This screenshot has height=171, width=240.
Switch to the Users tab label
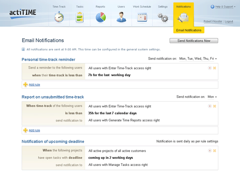point(121,7)
